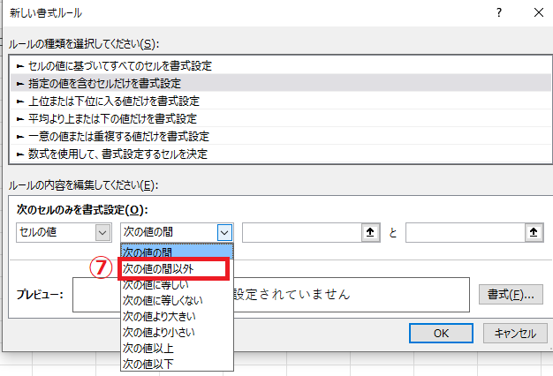Image resolution: width=553 pixels, height=376 pixels.
Task: Click the first value input field
Action: pos(302,232)
